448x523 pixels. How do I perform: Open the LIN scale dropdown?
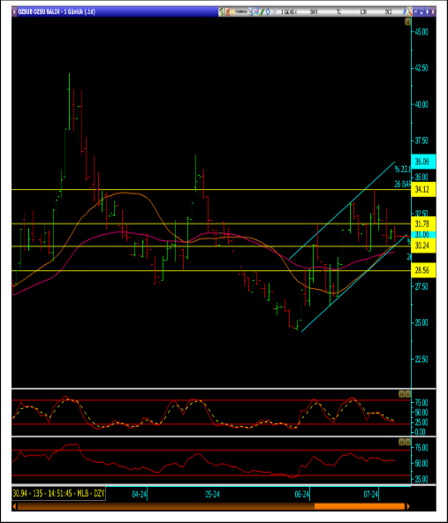[x=363, y=12]
